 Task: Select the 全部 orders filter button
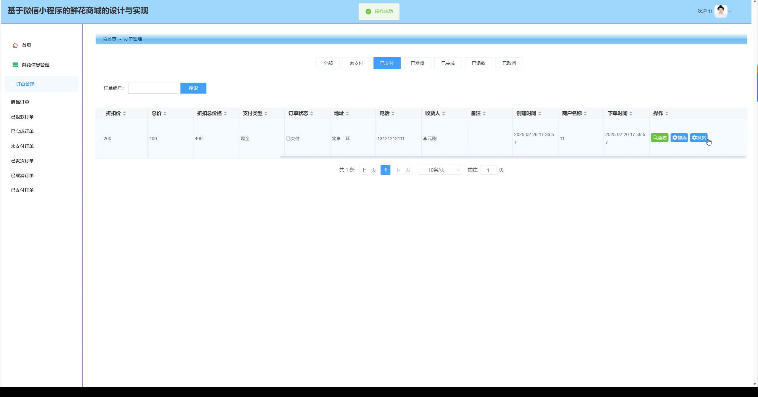328,63
